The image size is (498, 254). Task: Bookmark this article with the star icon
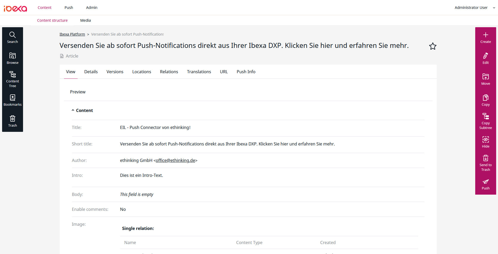pyautogui.click(x=433, y=46)
